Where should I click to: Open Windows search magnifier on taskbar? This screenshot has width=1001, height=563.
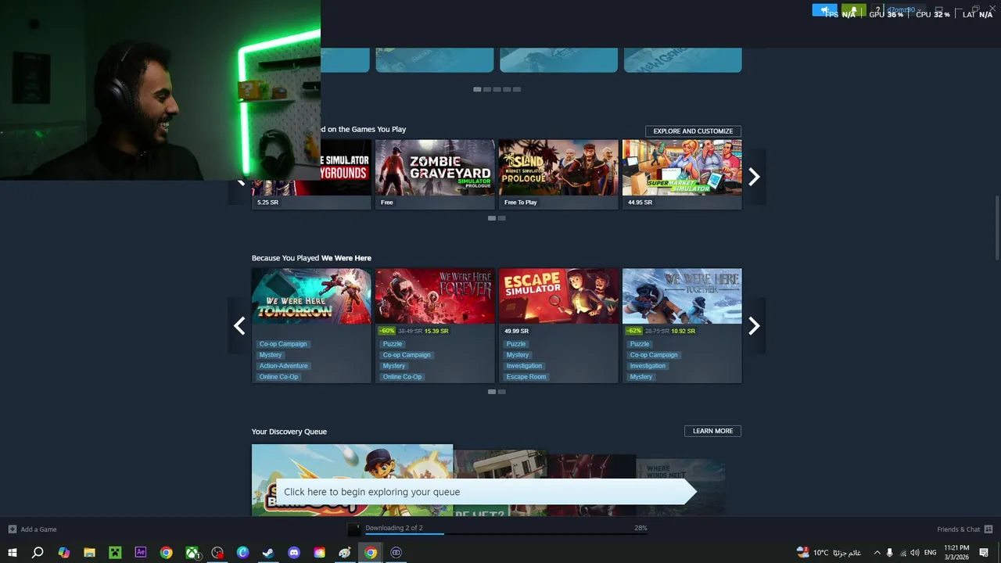tap(38, 552)
